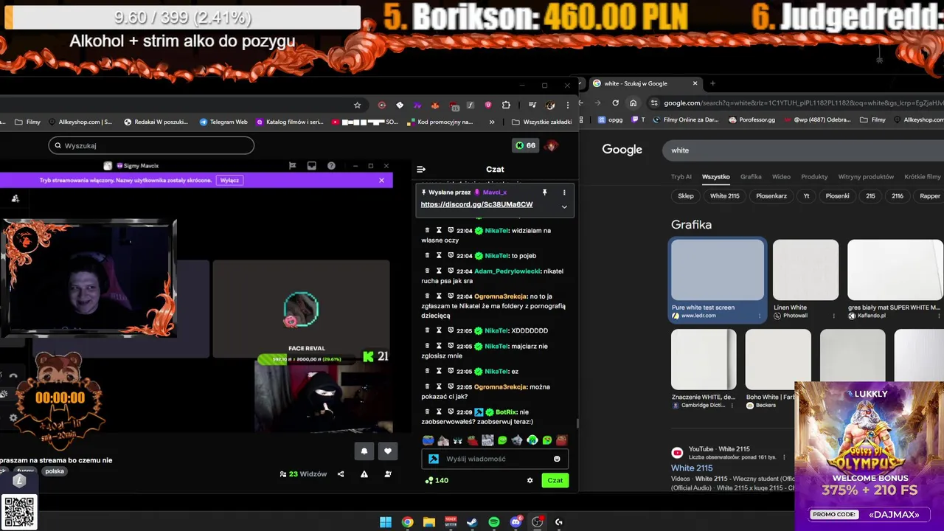Open the discord.gg/Sc38UMa6CW link

[x=476, y=204]
